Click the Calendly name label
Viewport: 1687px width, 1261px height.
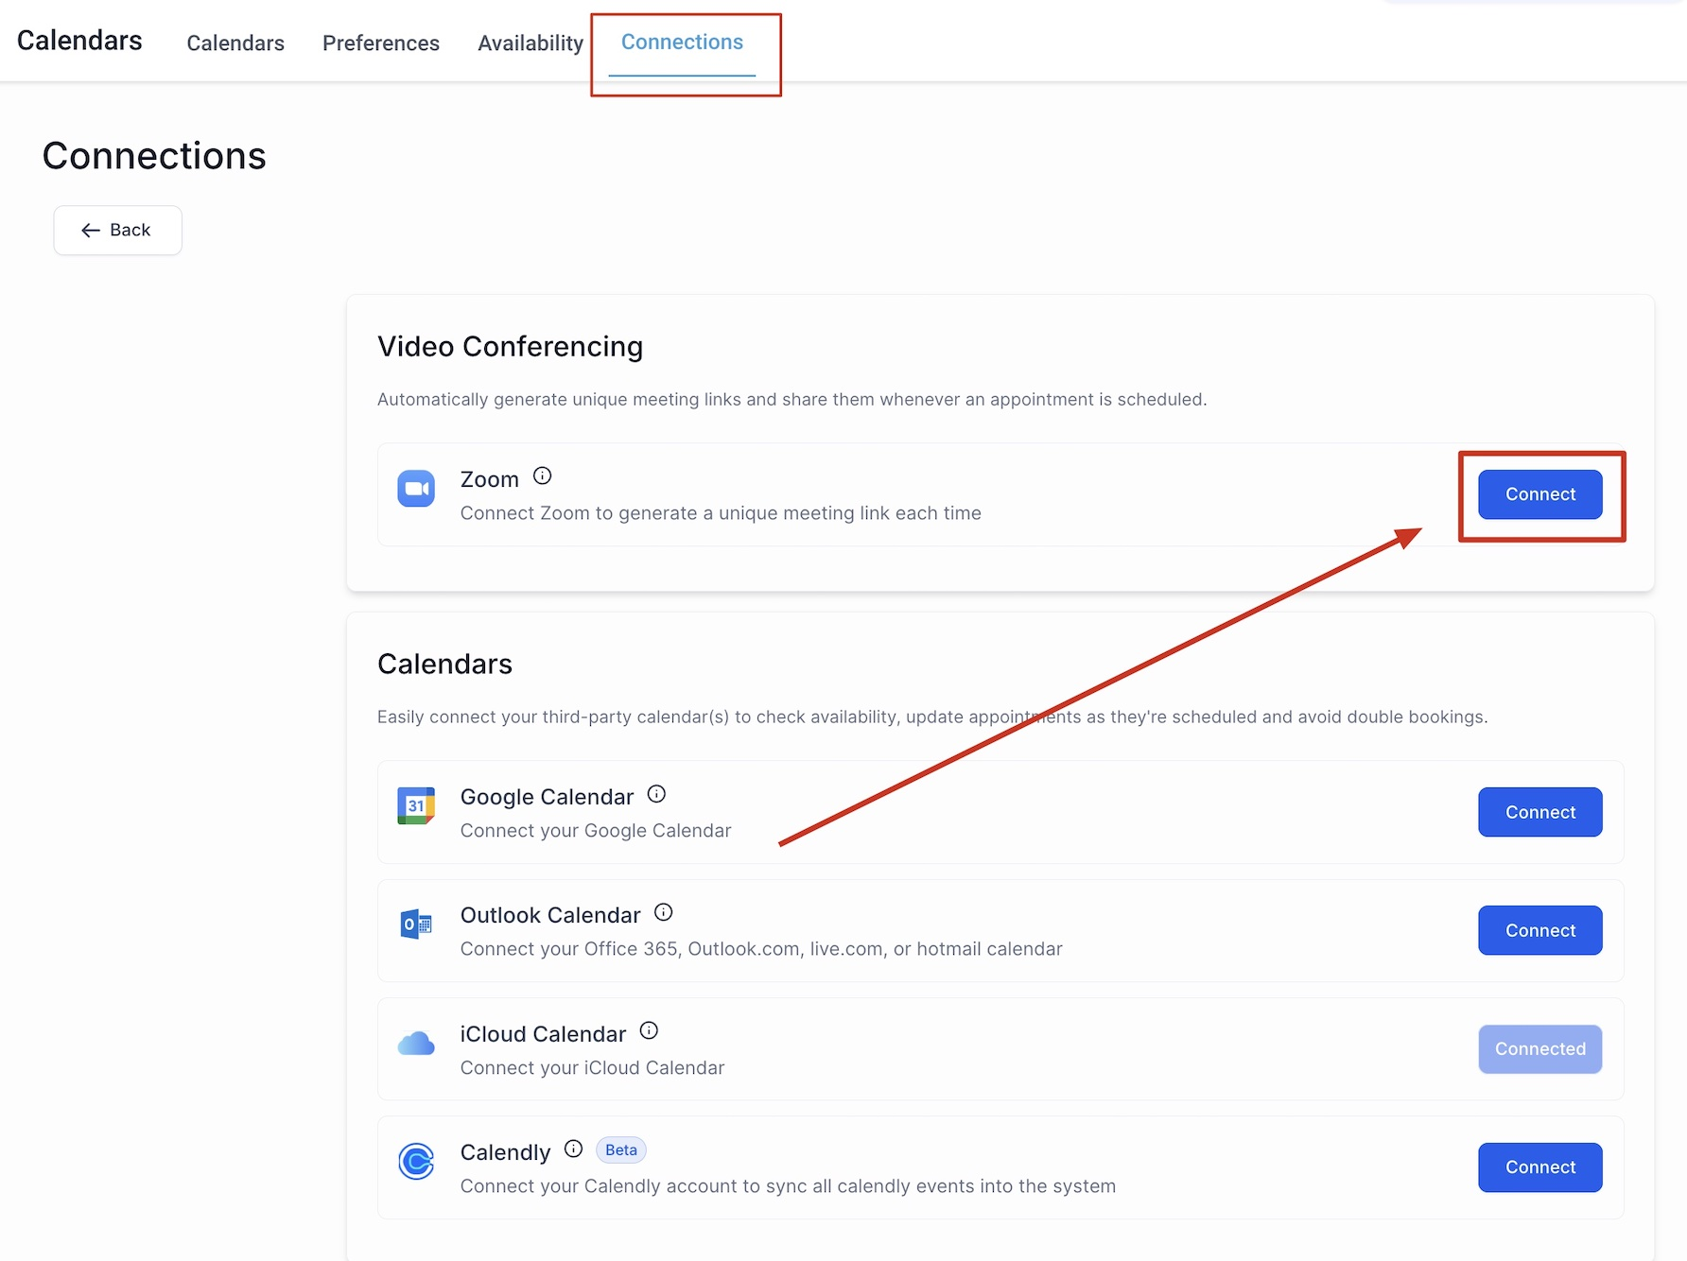click(505, 1153)
